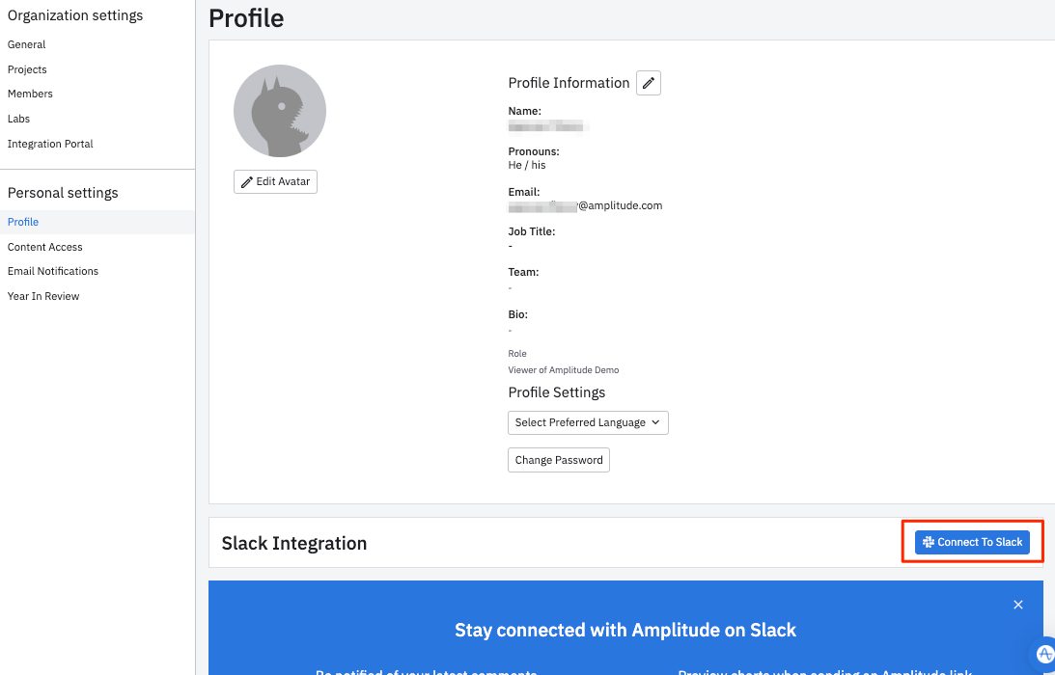The image size is (1055, 675).
Task: Open Email Notifications preferences
Action: point(53,271)
